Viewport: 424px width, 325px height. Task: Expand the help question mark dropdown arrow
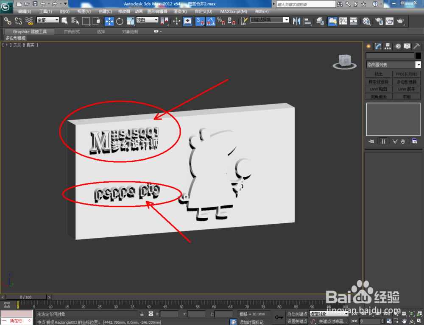pos(381,4)
